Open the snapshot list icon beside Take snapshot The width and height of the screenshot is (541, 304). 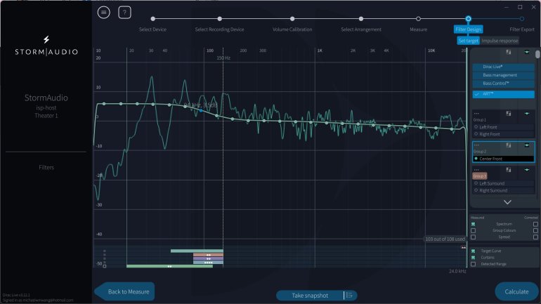click(349, 295)
